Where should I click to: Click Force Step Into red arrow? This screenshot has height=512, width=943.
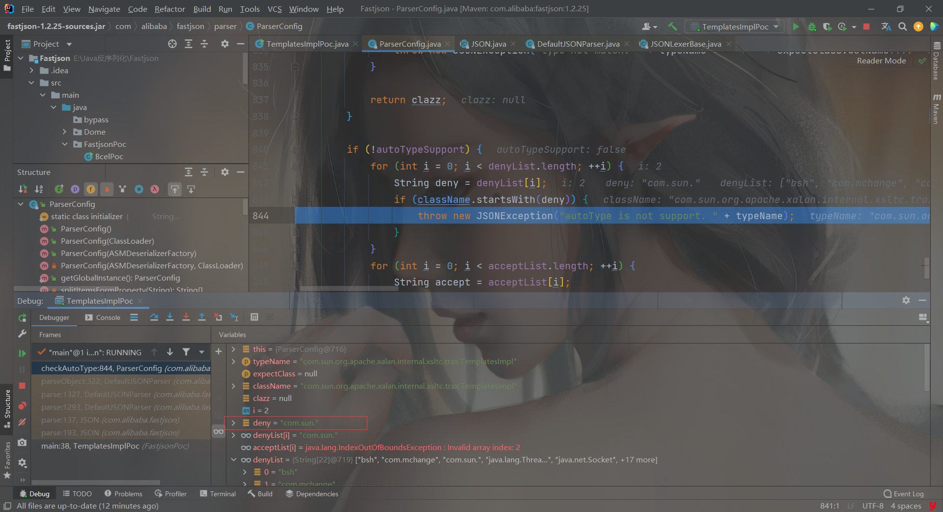point(186,317)
